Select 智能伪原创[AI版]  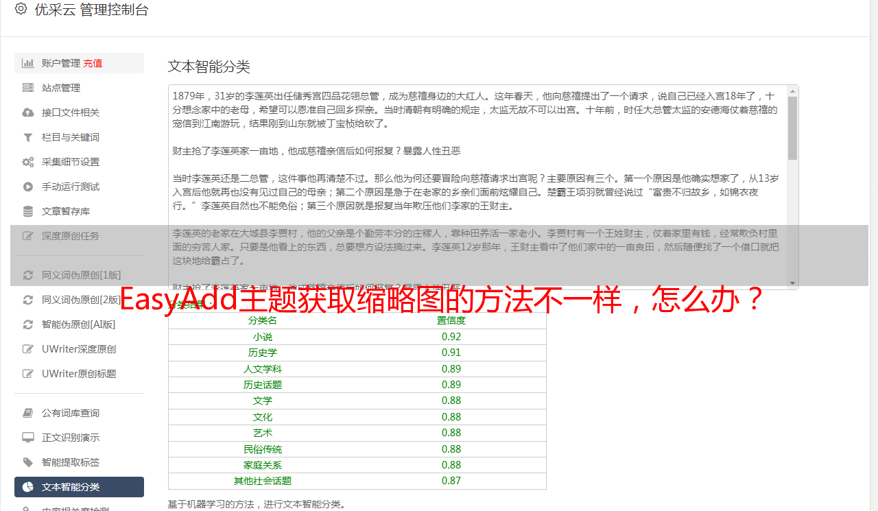[x=79, y=324]
